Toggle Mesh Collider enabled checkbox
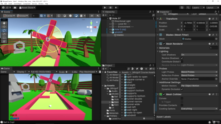 (x=164, y=94)
